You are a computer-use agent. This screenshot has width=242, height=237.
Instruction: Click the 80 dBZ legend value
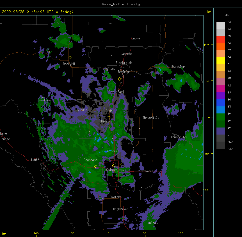pos(229,22)
